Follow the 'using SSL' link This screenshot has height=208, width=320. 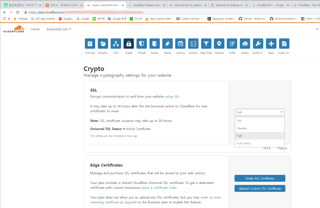click(x=172, y=97)
